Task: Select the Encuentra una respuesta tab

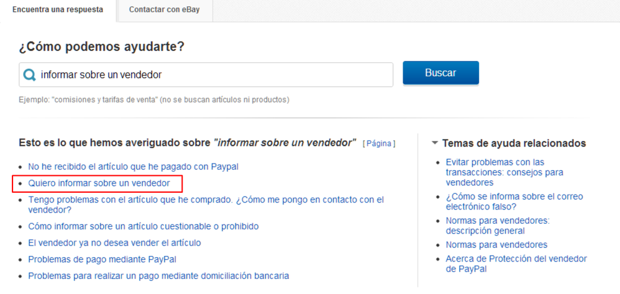Action: (x=58, y=9)
